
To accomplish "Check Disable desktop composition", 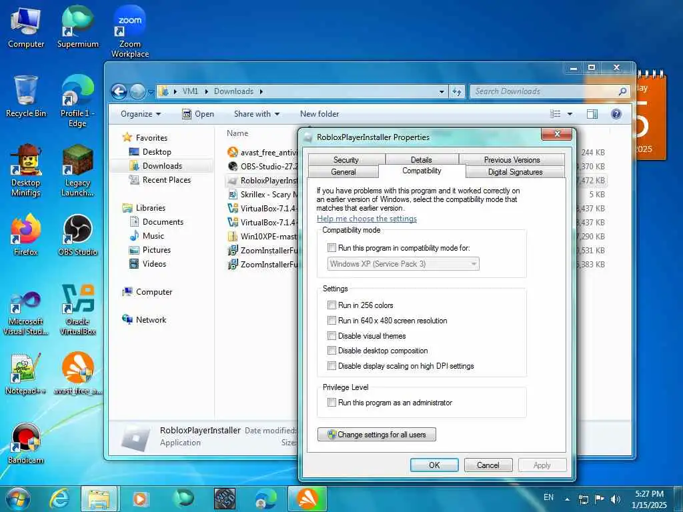I will pos(332,351).
